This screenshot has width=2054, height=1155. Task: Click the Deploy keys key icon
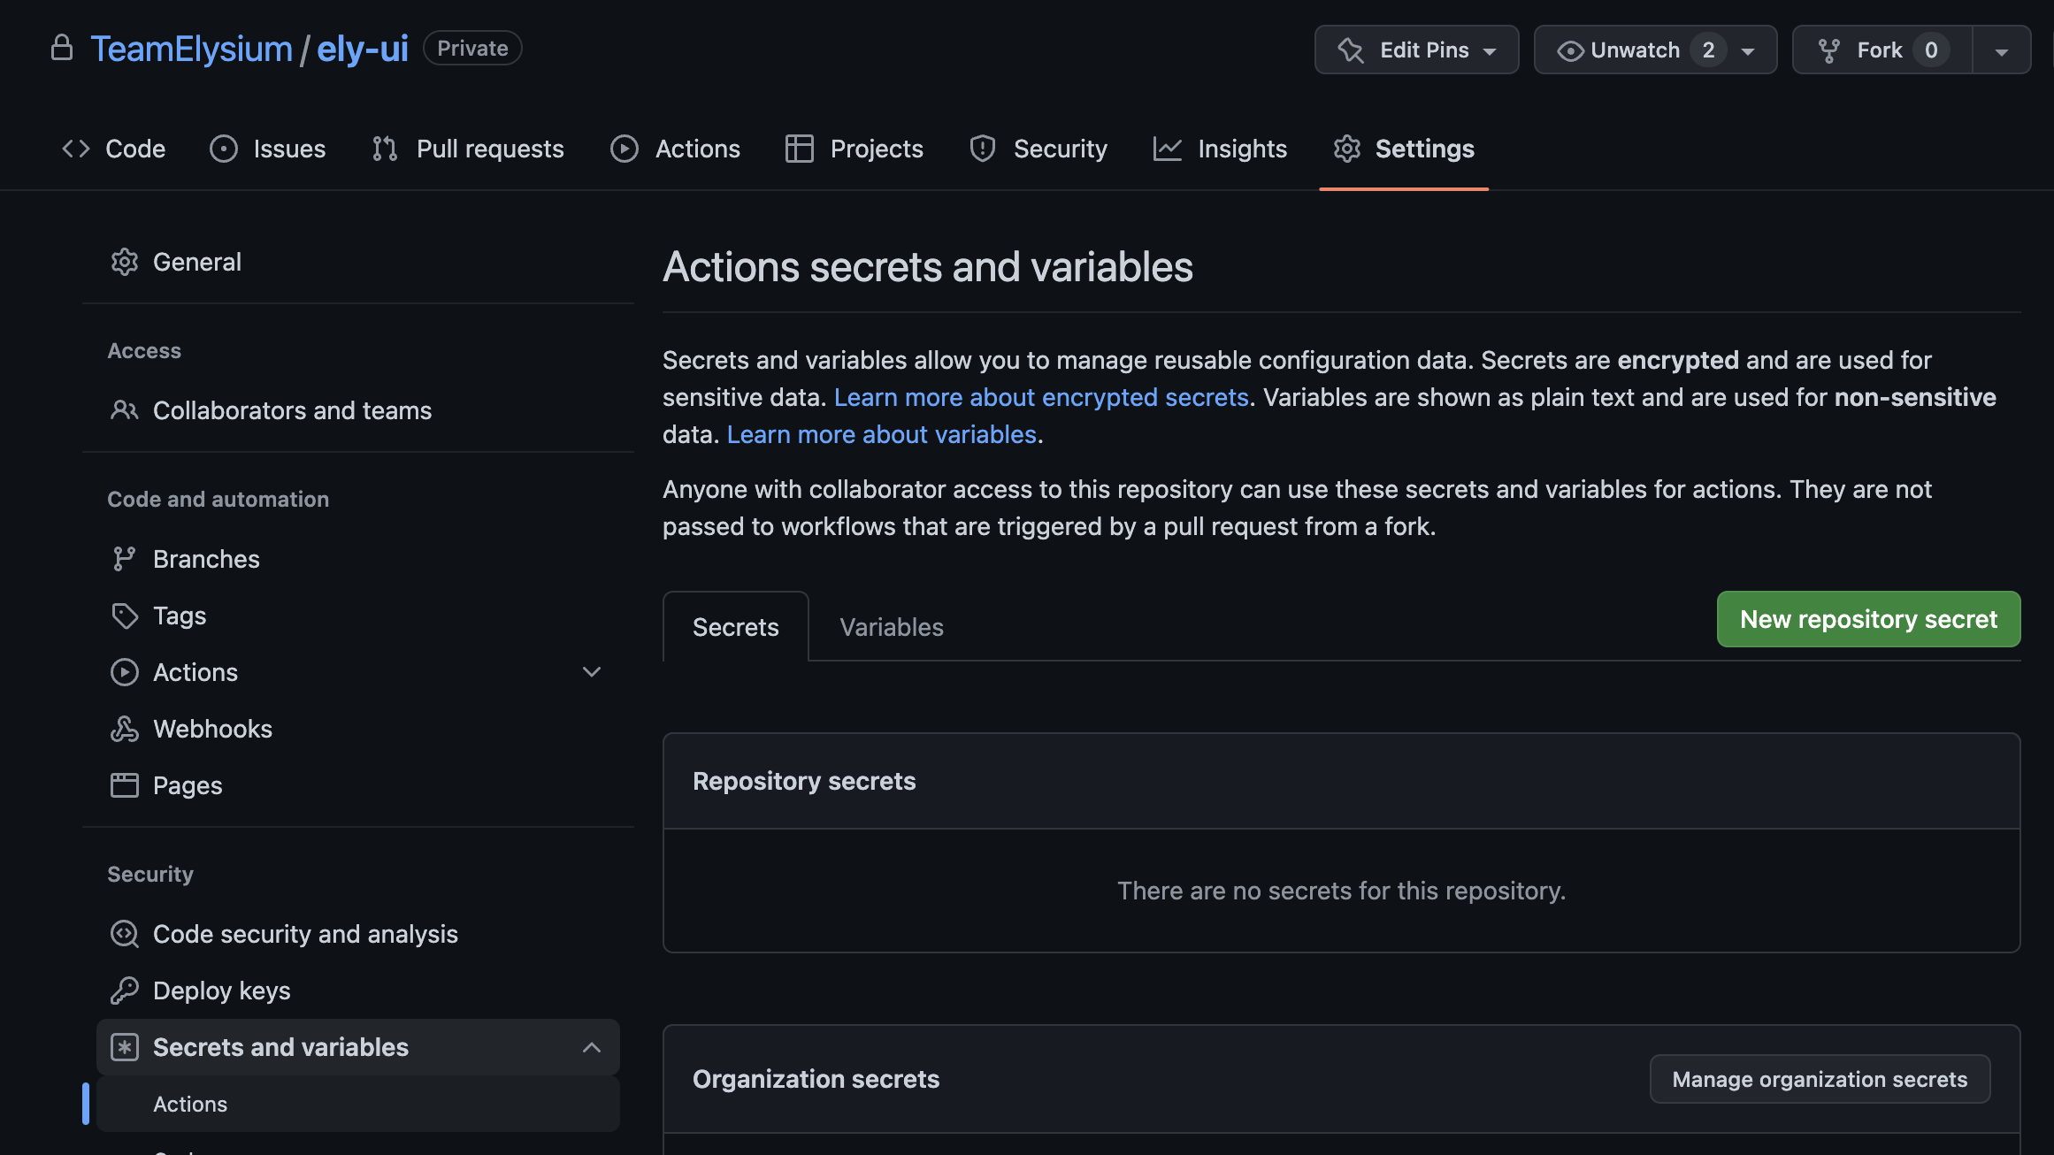125,991
